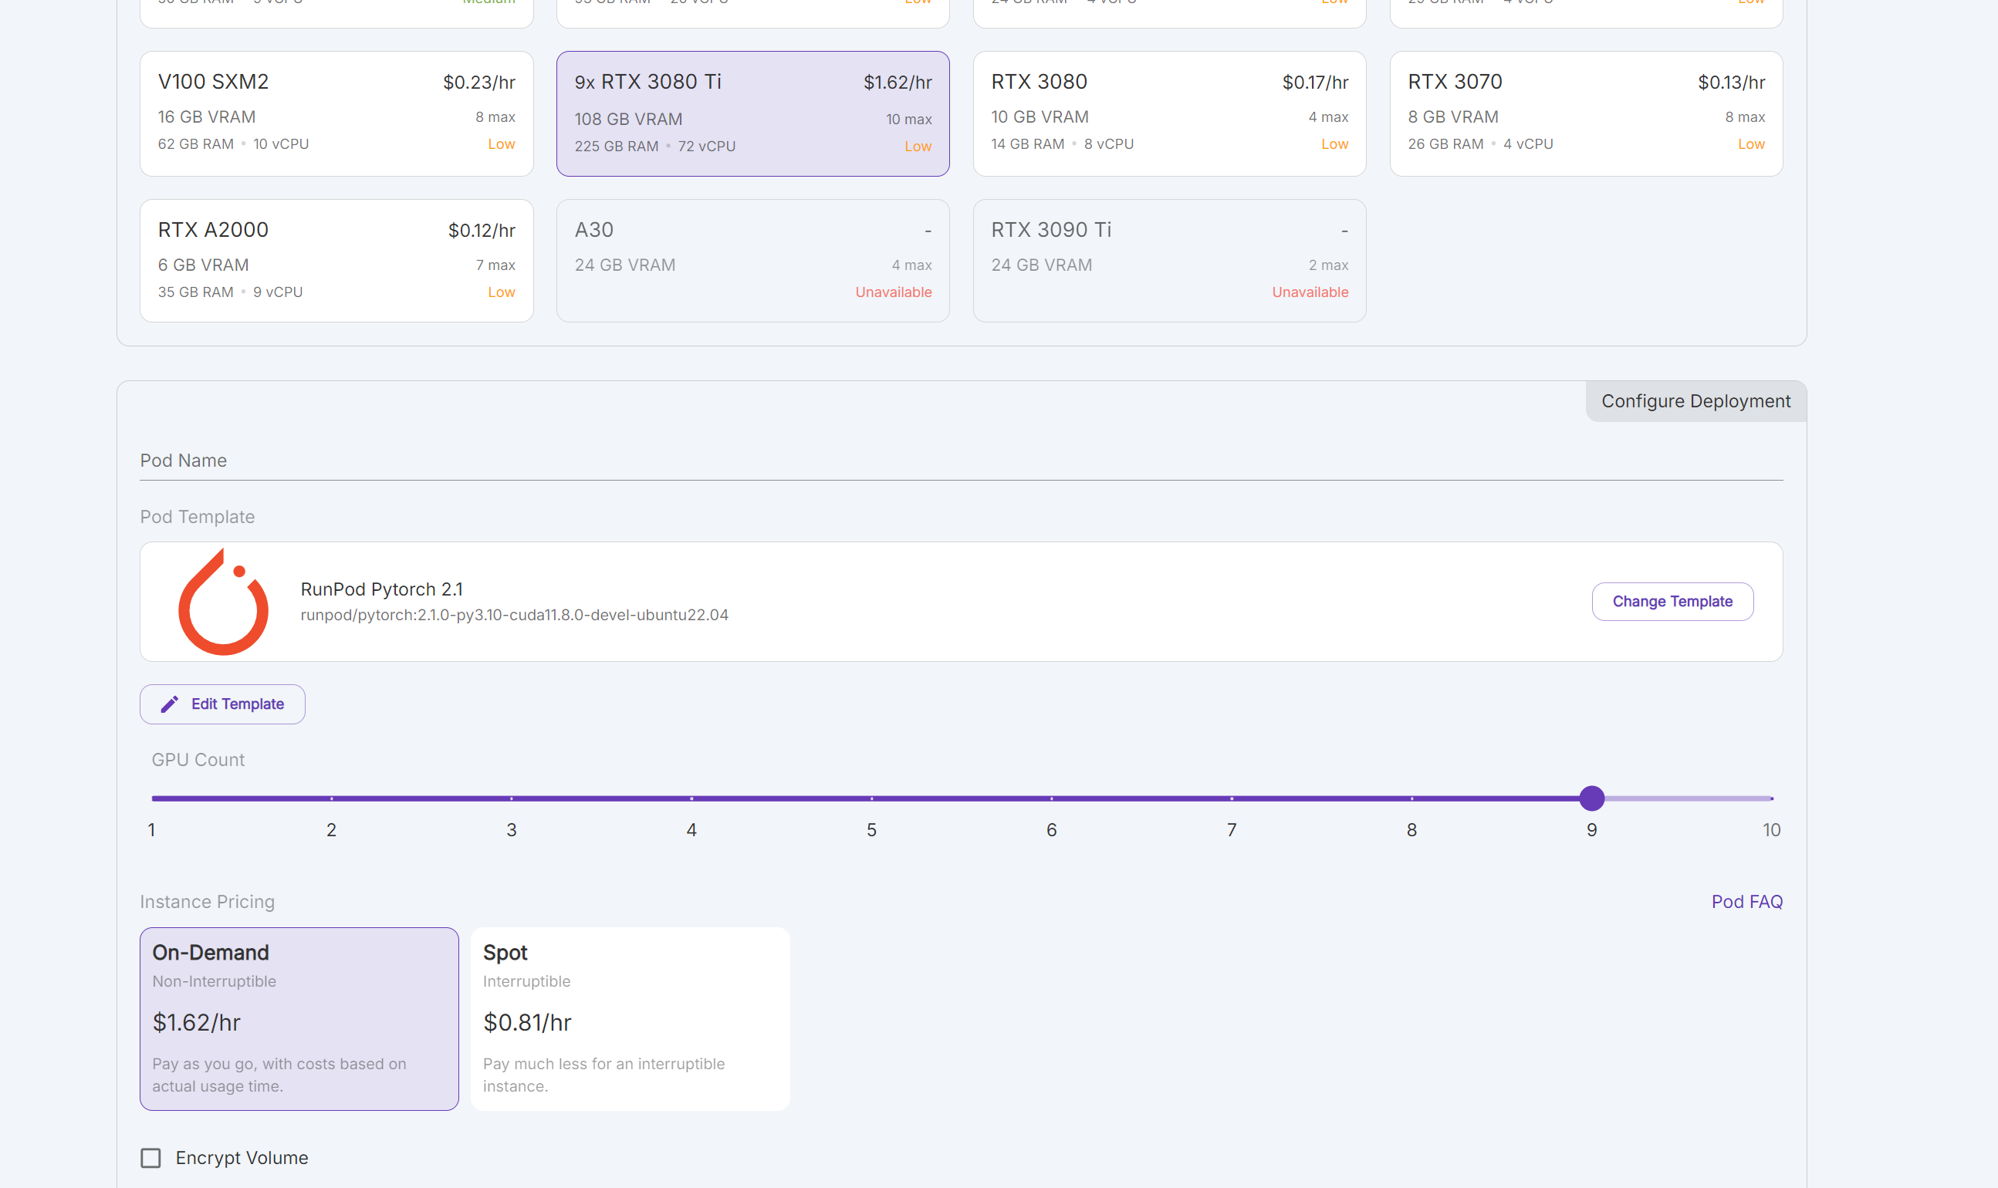Viewport: 1998px width, 1188px height.
Task: Choose the RTX 3080 GPU card
Action: pyautogui.click(x=1168, y=113)
